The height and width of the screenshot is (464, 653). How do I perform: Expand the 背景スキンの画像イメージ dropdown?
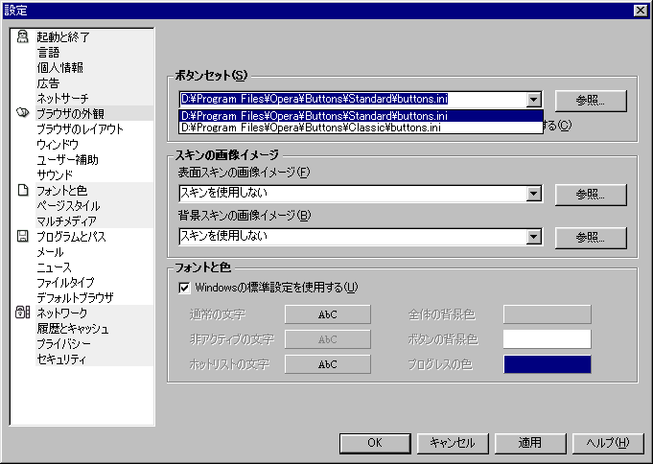533,237
